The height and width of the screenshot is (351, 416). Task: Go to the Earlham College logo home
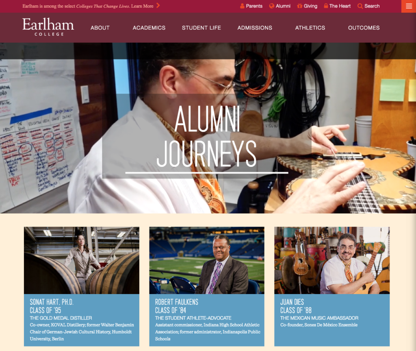48,26
